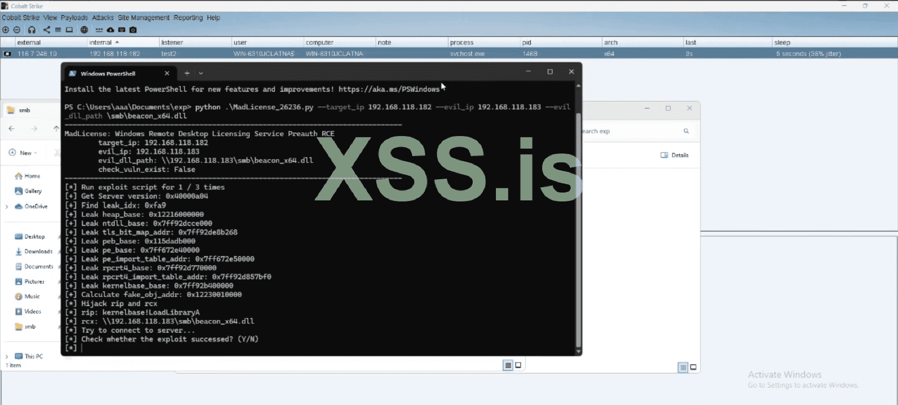This screenshot has width=898, height=405.
Task: Expand the This PC tree node
Action: [x=7, y=356]
